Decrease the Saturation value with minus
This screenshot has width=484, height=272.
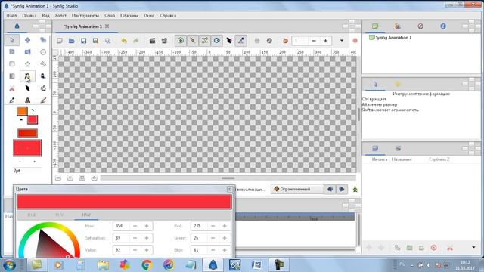tap(135, 238)
